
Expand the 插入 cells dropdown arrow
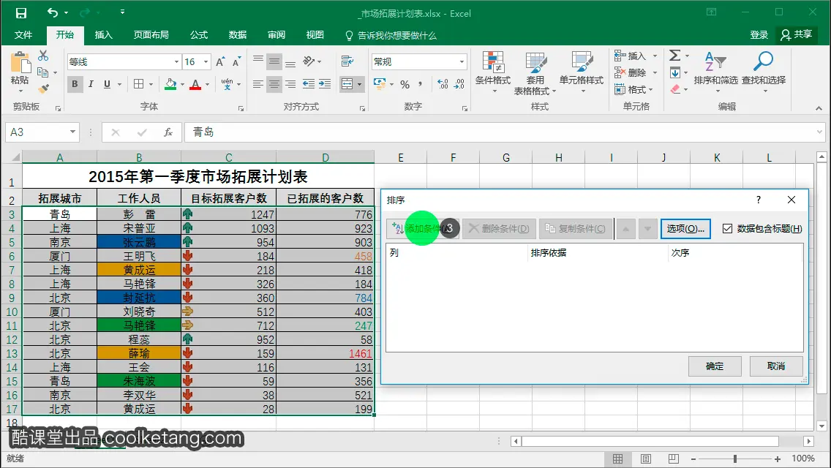click(655, 56)
